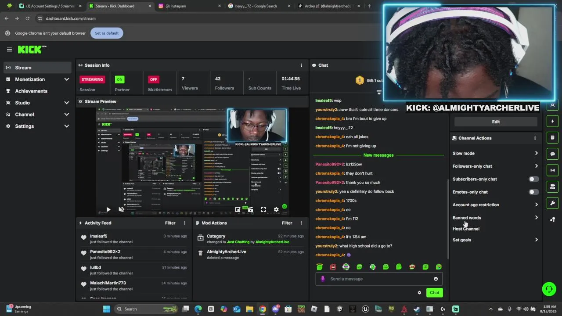The height and width of the screenshot is (316, 562).
Task: Reload the browser page
Action: pyautogui.click(x=27, y=18)
